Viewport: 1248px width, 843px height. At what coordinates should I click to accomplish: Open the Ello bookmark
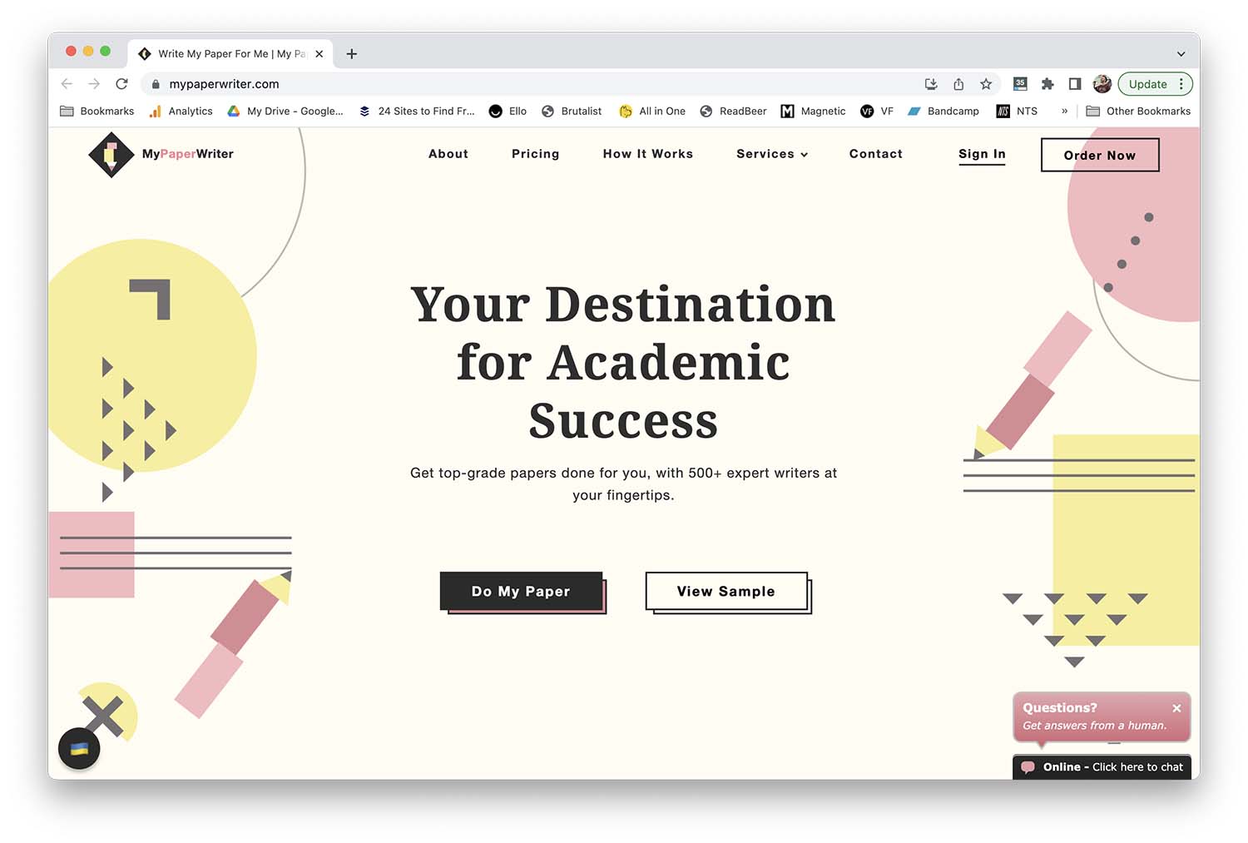pos(508,112)
